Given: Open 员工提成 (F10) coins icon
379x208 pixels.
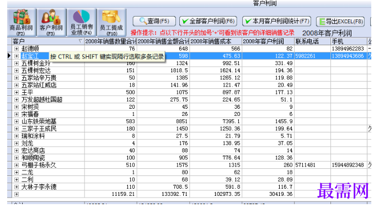Looking at the screenshot, I should (x=111, y=23).
